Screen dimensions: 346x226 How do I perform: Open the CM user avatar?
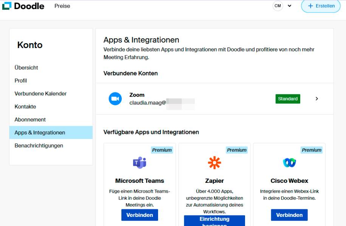[x=278, y=6]
